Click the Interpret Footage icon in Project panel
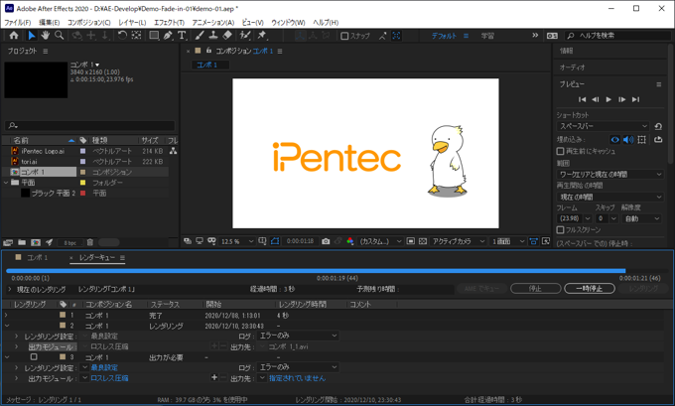This screenshot has width=675, height=406. pyautogui.click(x=8, y=242)
